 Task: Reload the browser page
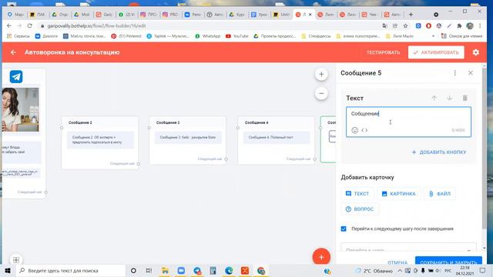[x=29, y=25]
